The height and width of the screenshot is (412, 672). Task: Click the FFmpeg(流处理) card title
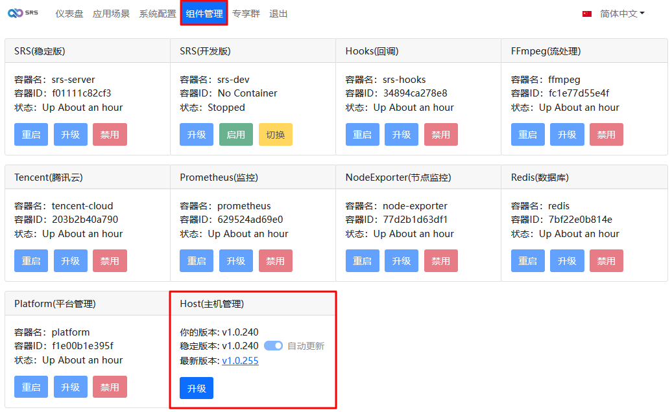[546, 51]
